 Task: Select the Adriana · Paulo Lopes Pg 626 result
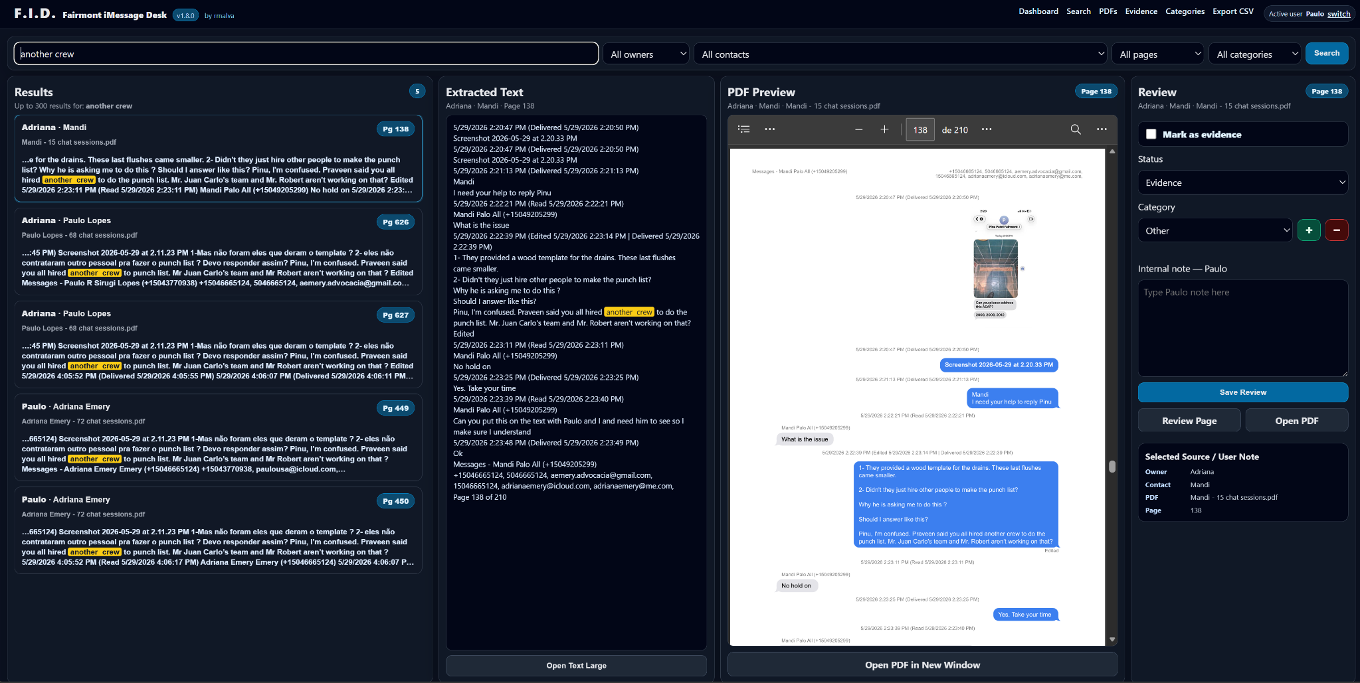click(x=218, y=251)
